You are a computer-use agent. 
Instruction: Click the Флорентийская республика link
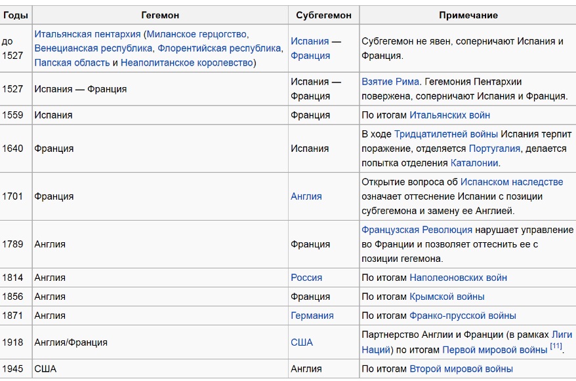(219, 48)
